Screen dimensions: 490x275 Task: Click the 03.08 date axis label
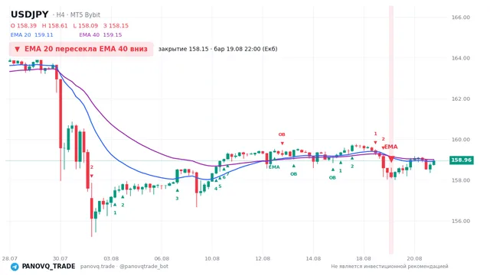111,258
